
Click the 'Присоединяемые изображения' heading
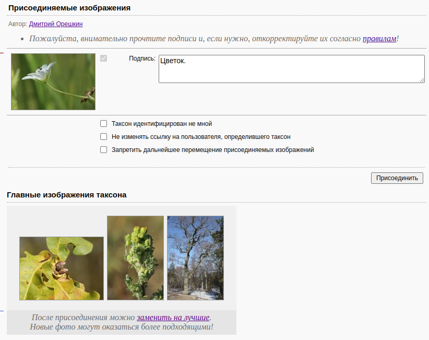click(69, 8)
